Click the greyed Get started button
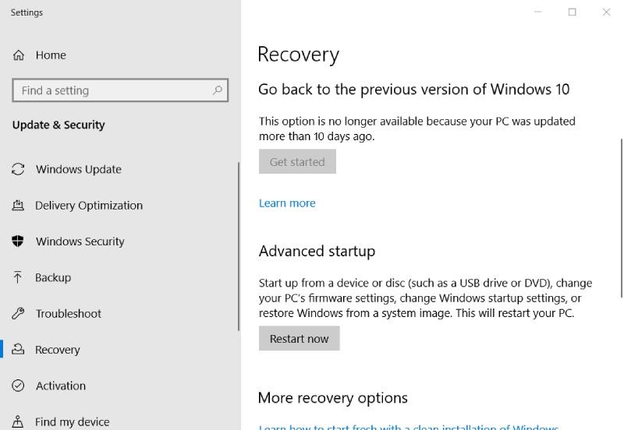The height and width of the screenshot is (430, 624). pyautogui.click(x=297, y=161)
